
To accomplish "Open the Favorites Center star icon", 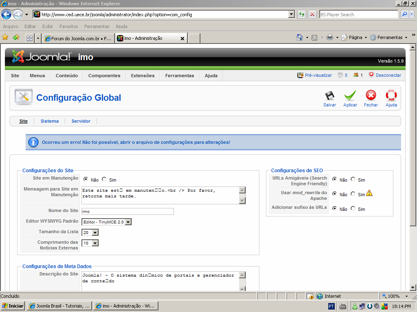I will pyautogui.click(x=5, y=37).
